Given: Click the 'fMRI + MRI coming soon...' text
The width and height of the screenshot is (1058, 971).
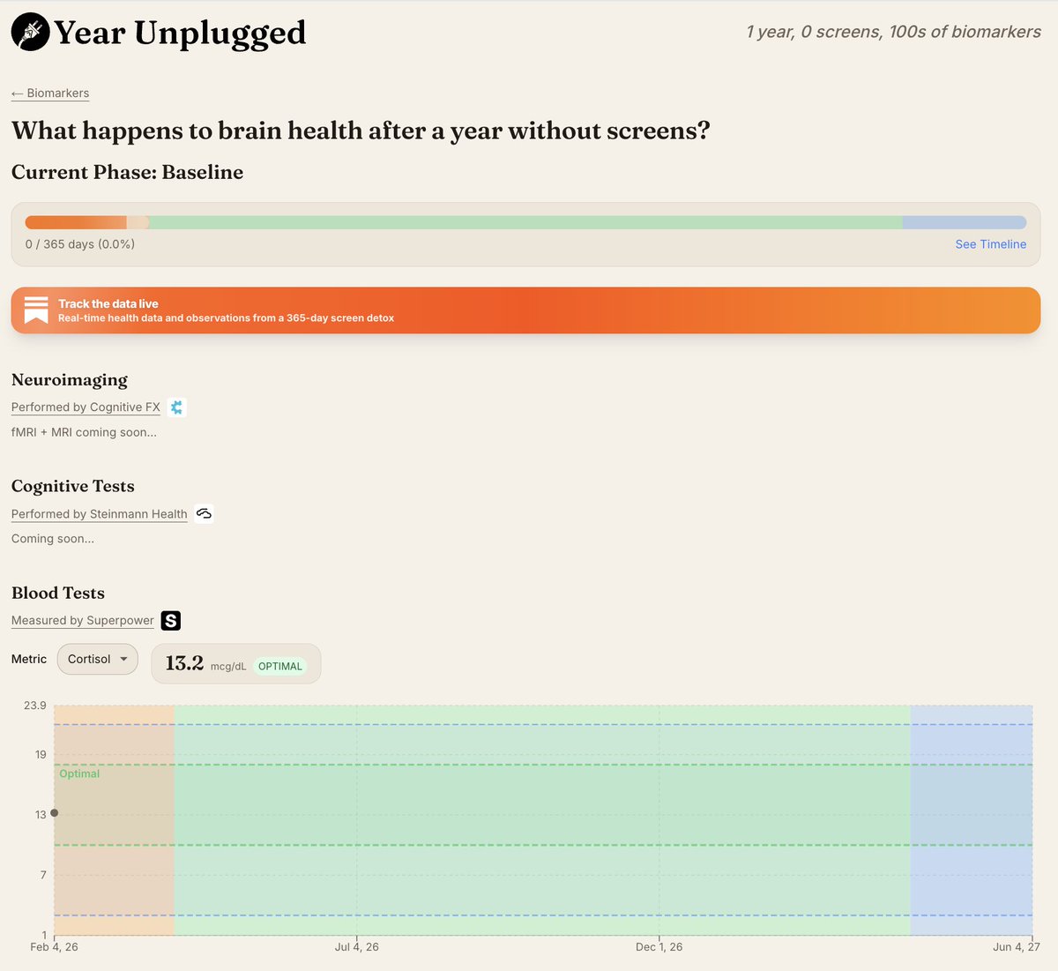Looking at the screenshot, I should coord(84,432).
